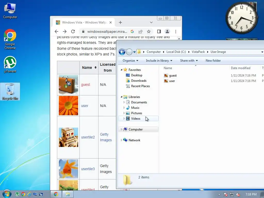Expand the Music library
Screen dimensions: 264x198
pos(124,108)
